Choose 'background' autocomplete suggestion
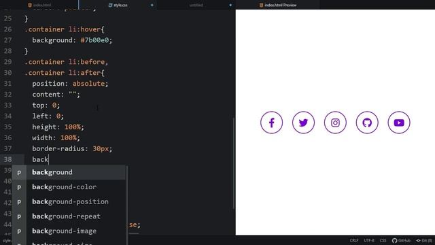 click(69, 172)
